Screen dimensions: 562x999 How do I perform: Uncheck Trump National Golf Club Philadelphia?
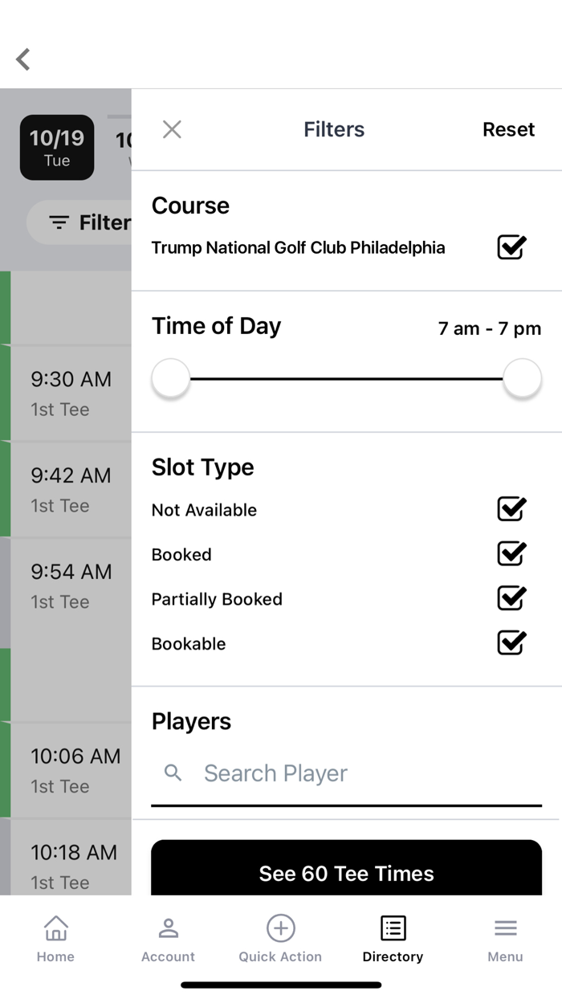click(511, 247)
